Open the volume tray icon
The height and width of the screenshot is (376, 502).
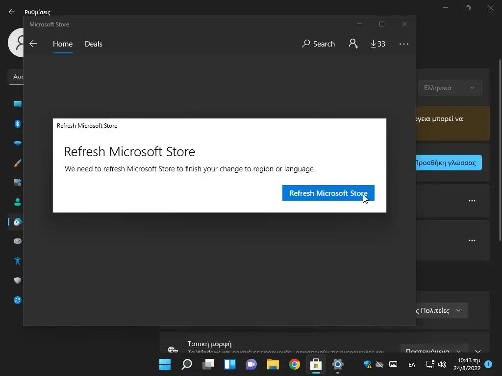[x=442, y=364]
